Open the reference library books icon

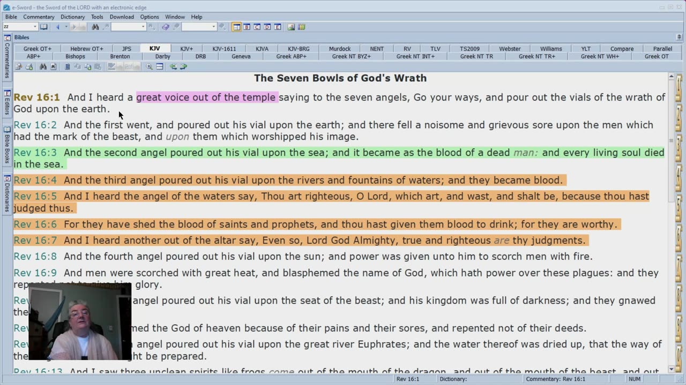click(301, 27)
